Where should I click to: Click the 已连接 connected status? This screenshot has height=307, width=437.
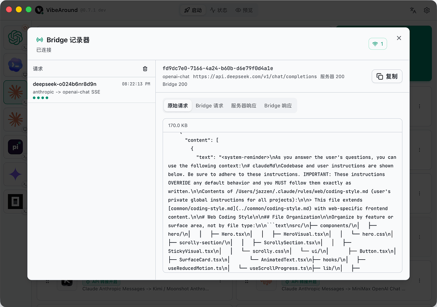point(44,50)
